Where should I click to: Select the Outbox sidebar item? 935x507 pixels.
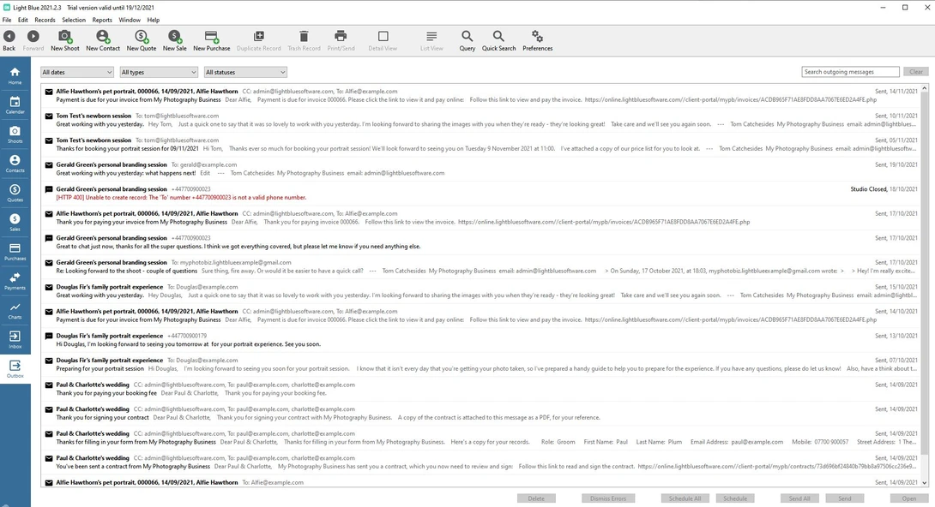15,369
